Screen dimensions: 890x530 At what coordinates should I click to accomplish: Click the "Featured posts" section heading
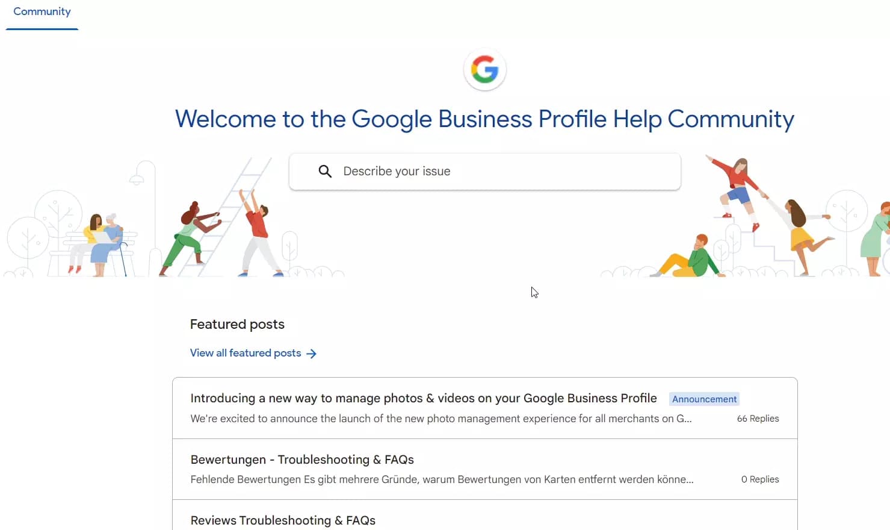(237, 325)
